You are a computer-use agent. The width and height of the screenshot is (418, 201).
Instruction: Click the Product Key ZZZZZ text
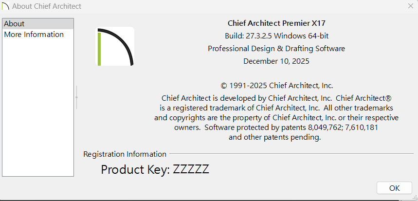pos(155,169)
